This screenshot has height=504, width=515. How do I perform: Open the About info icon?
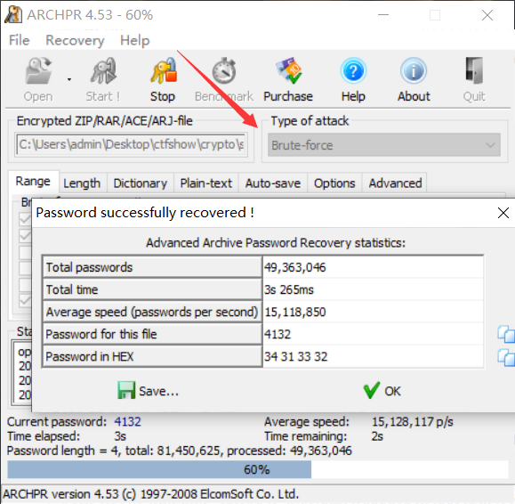(414, 70)
